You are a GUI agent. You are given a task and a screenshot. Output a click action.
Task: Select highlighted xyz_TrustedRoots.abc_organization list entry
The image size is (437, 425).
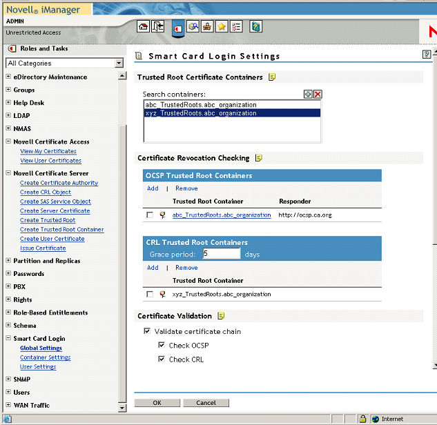click(x=232, y=113)
